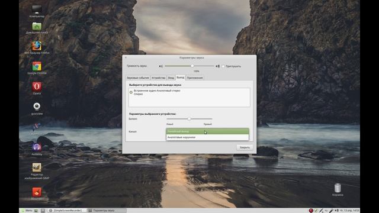Click the Sound Settings taskbar window button
The image size is (379, 213).
107,211
